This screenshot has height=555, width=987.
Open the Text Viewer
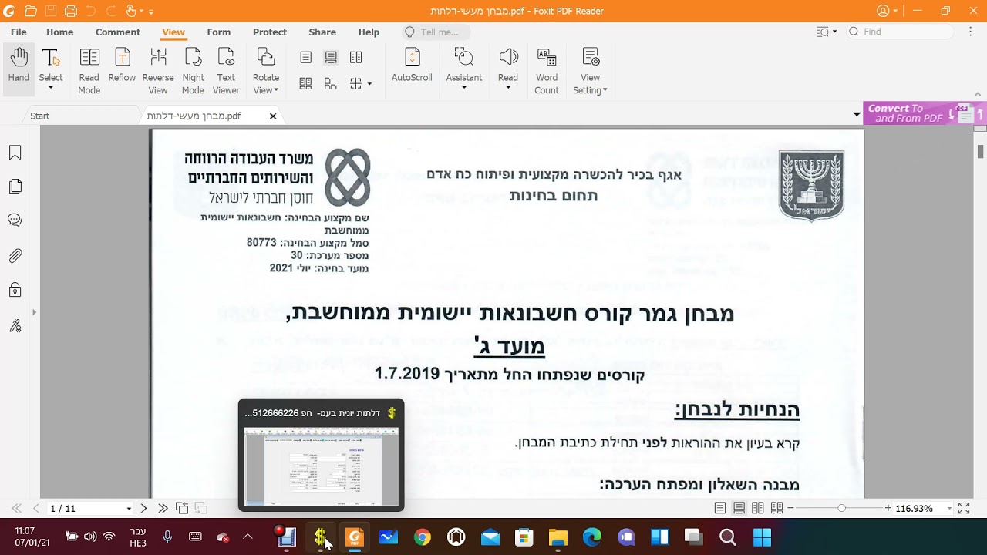tap(226, 69)
